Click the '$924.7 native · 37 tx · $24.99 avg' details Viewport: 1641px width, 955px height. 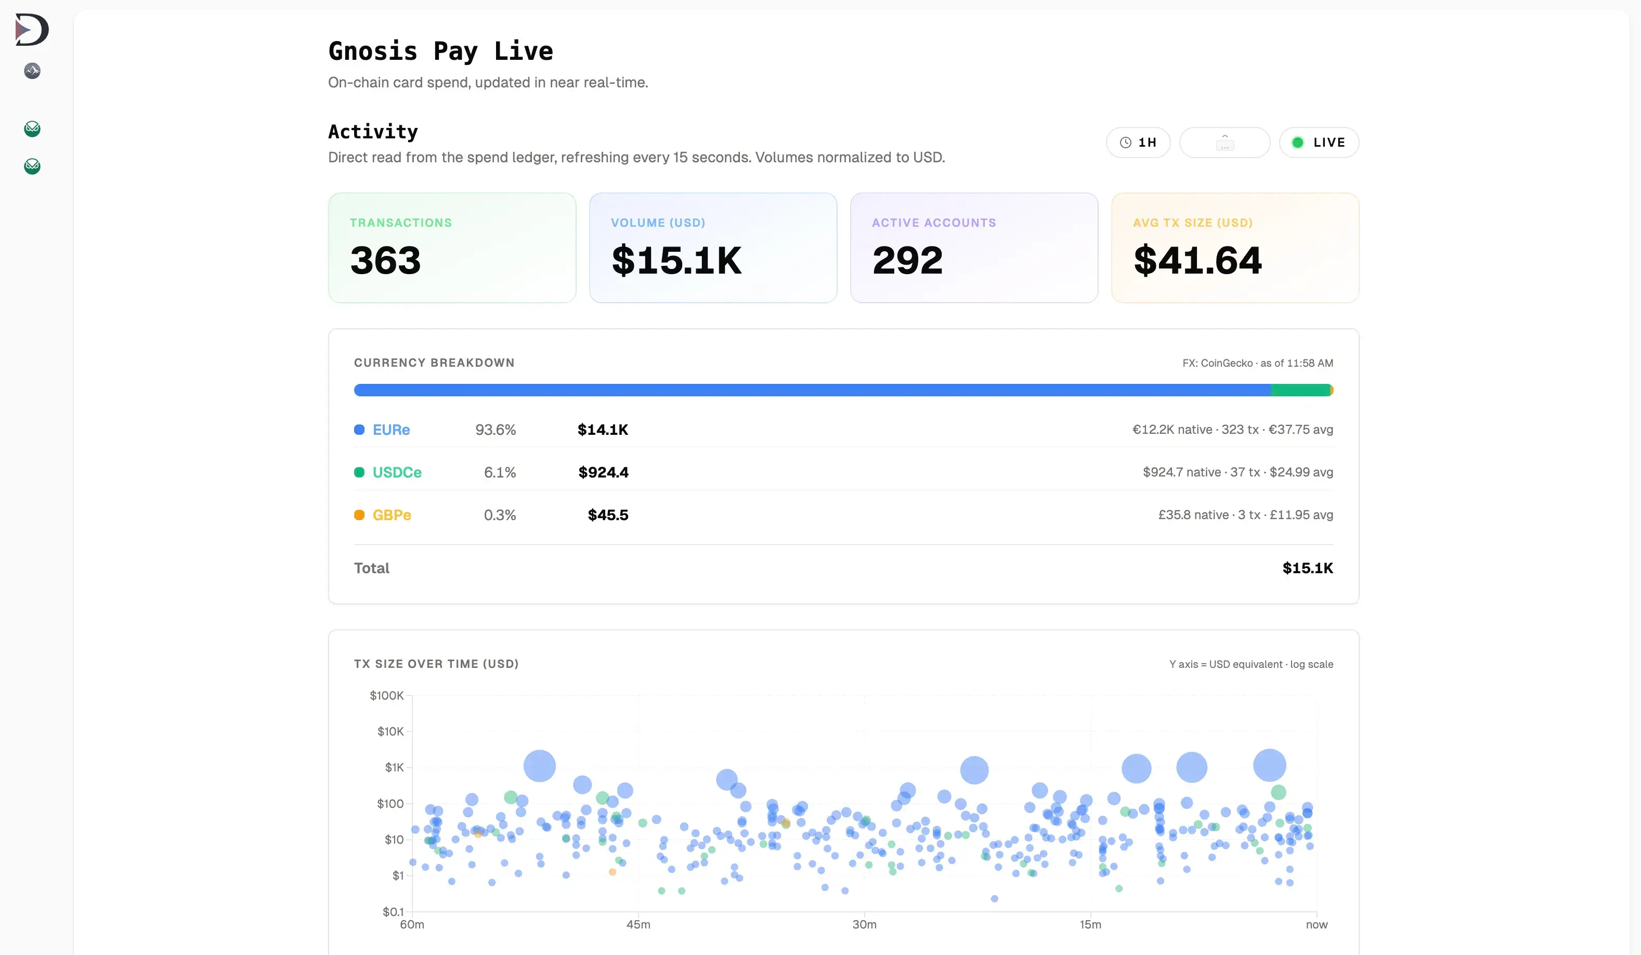pyautogui.click(x=1238, y=472)
